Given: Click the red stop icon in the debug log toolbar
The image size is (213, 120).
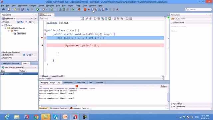Looking at the screenshot, I should pos(77,86).
